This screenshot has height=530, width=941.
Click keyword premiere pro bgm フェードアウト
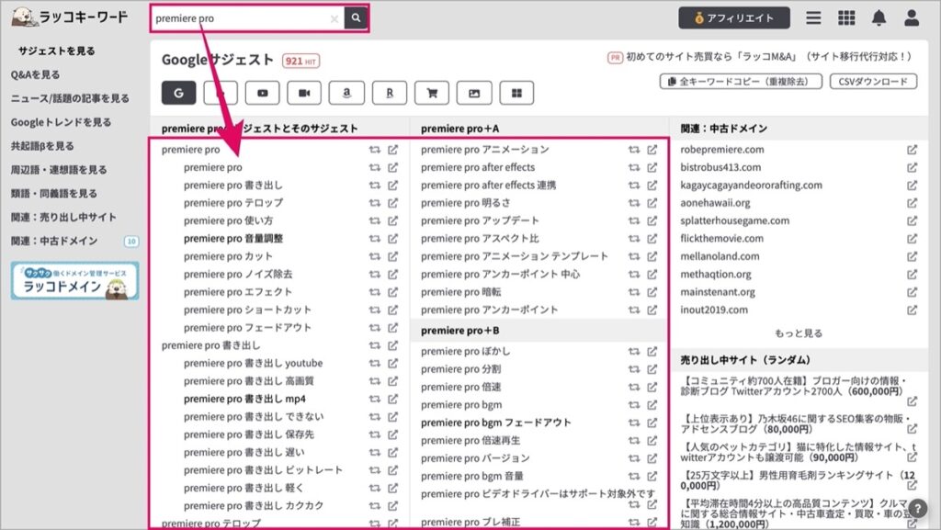(x=495, y=423)
